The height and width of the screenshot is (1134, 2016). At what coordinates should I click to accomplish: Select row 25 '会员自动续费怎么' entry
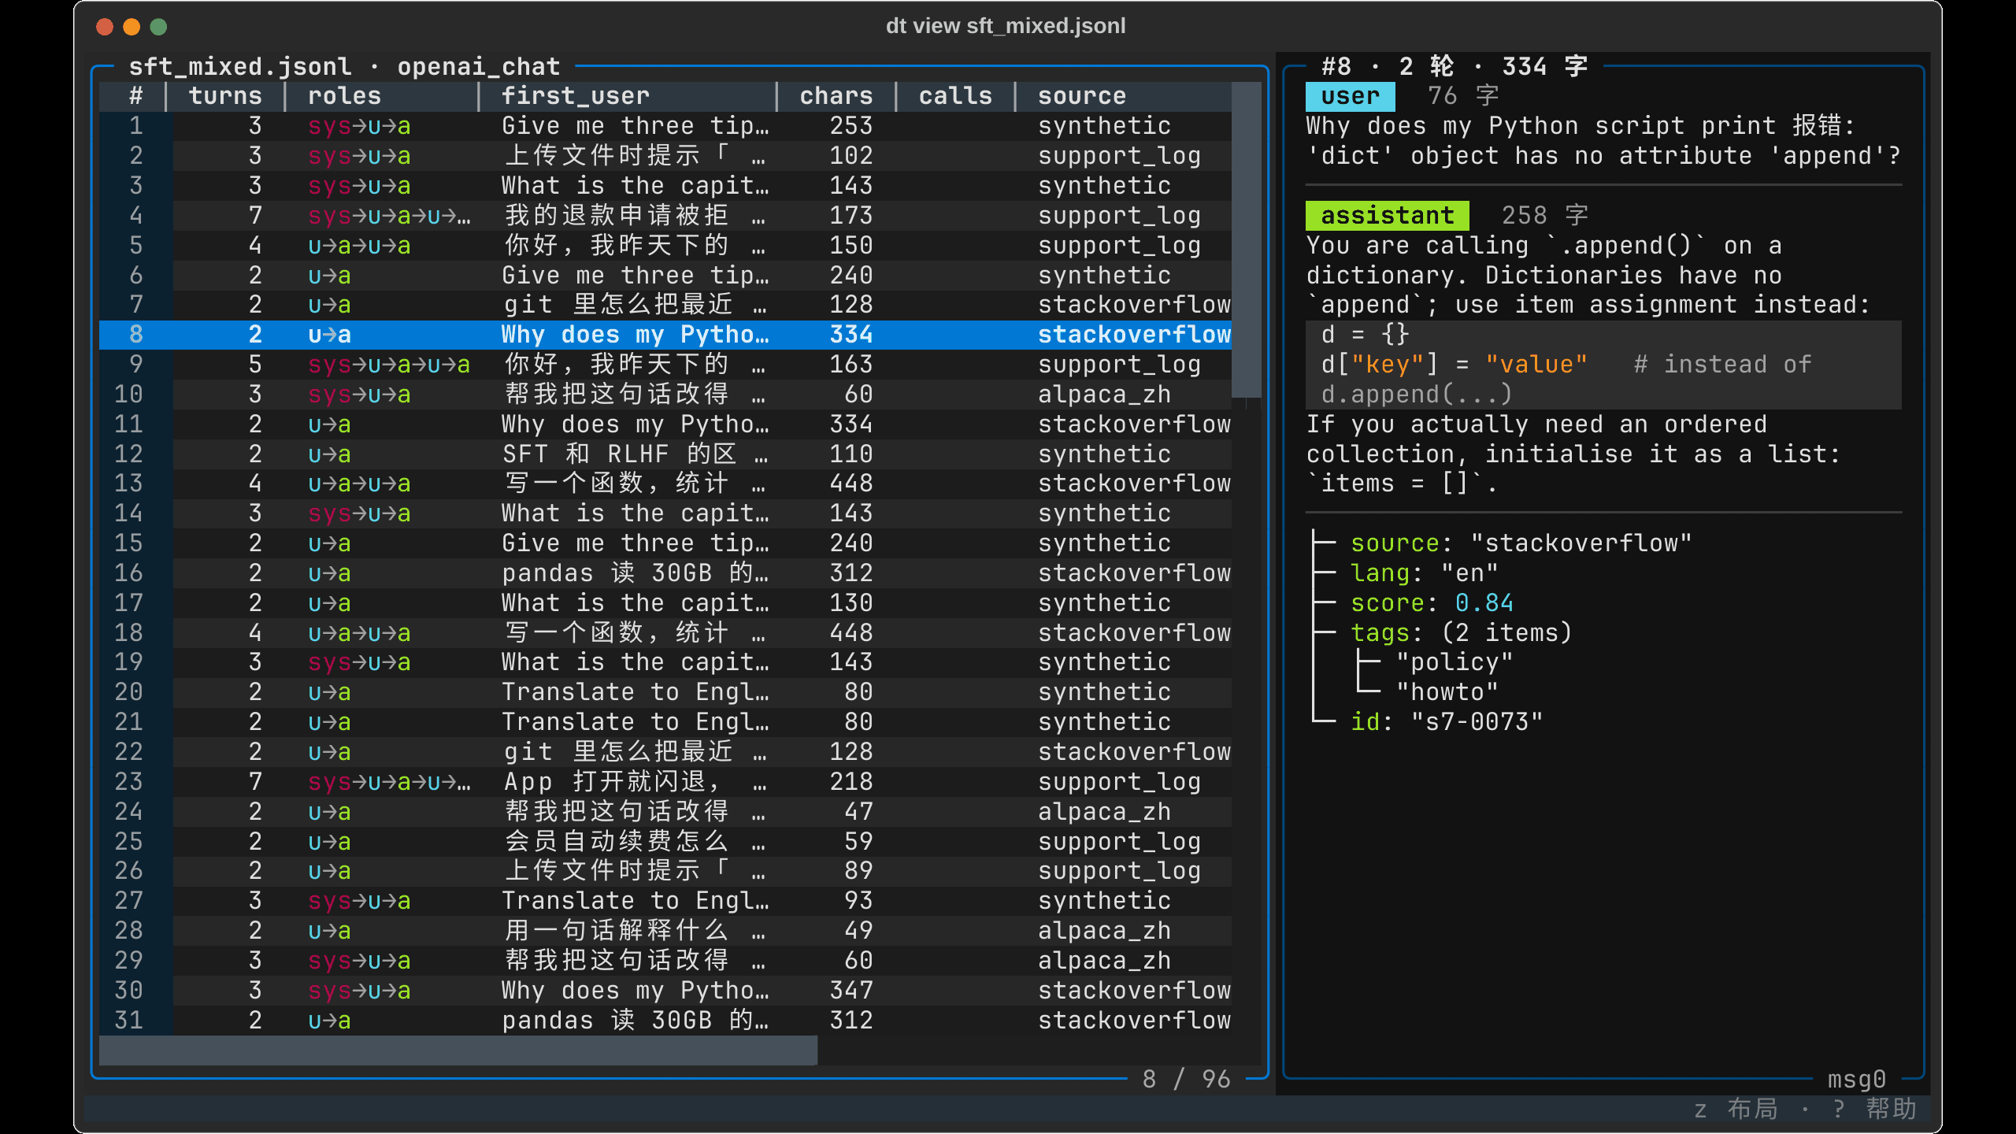665,842
